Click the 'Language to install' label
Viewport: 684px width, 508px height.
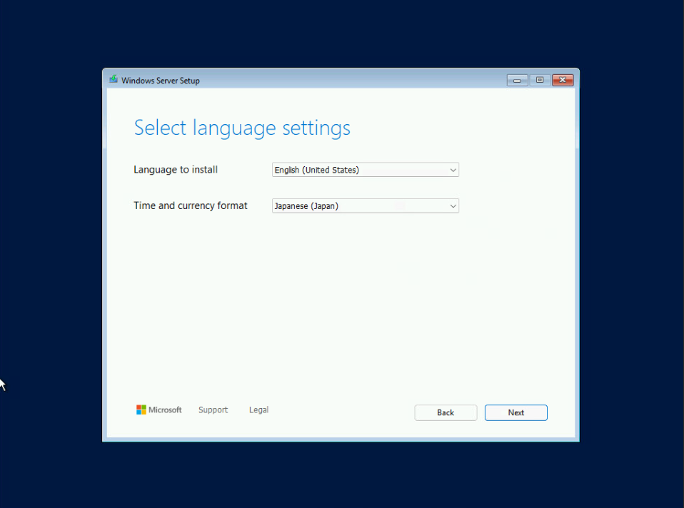(176, 170)
